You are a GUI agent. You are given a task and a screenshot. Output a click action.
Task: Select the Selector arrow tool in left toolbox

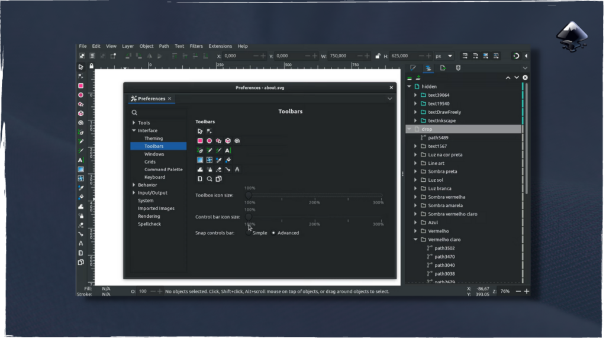tap(80, 67)
